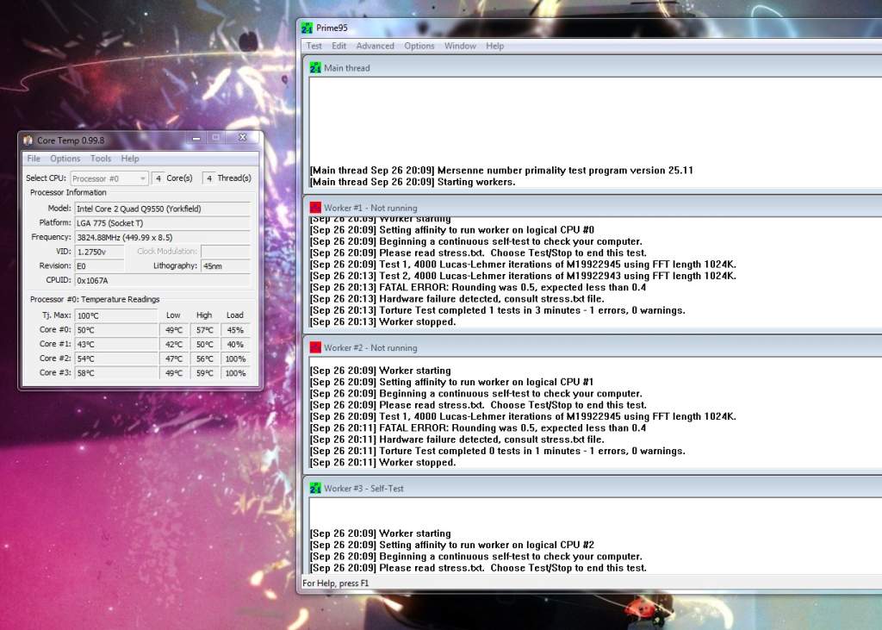Open the Help menu in Prime95
Image resolution: width=882 pixels, height=630 pixels.
(494, 47)
